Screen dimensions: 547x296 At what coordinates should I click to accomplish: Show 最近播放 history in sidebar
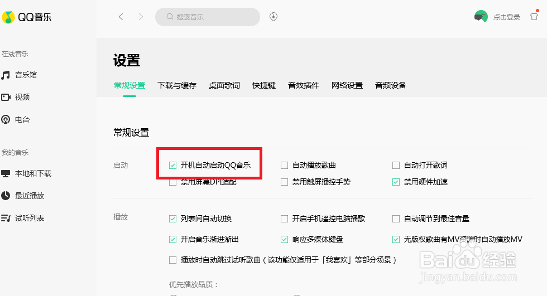(29, 196)
